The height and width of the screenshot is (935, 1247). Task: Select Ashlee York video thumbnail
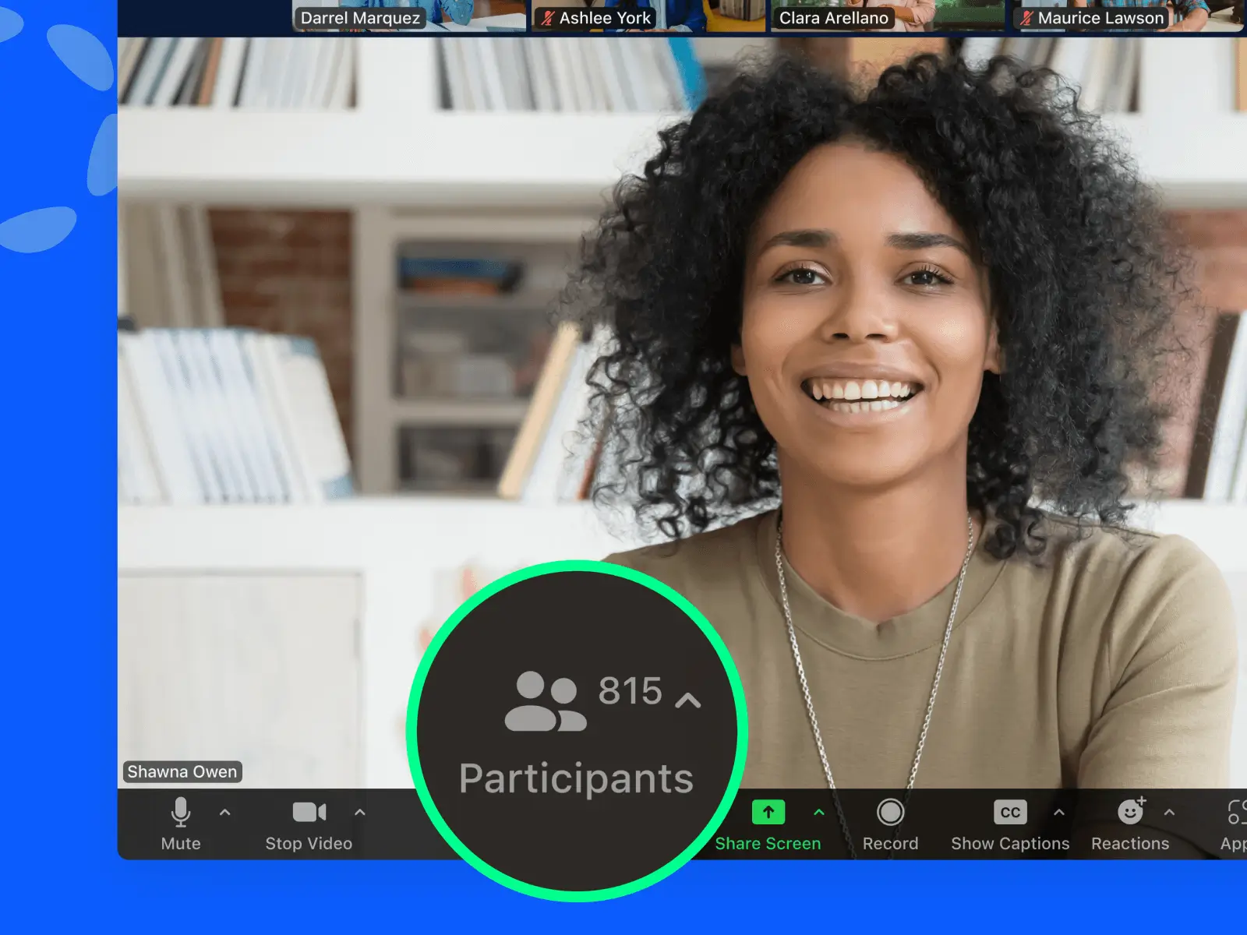coord(648,16)
